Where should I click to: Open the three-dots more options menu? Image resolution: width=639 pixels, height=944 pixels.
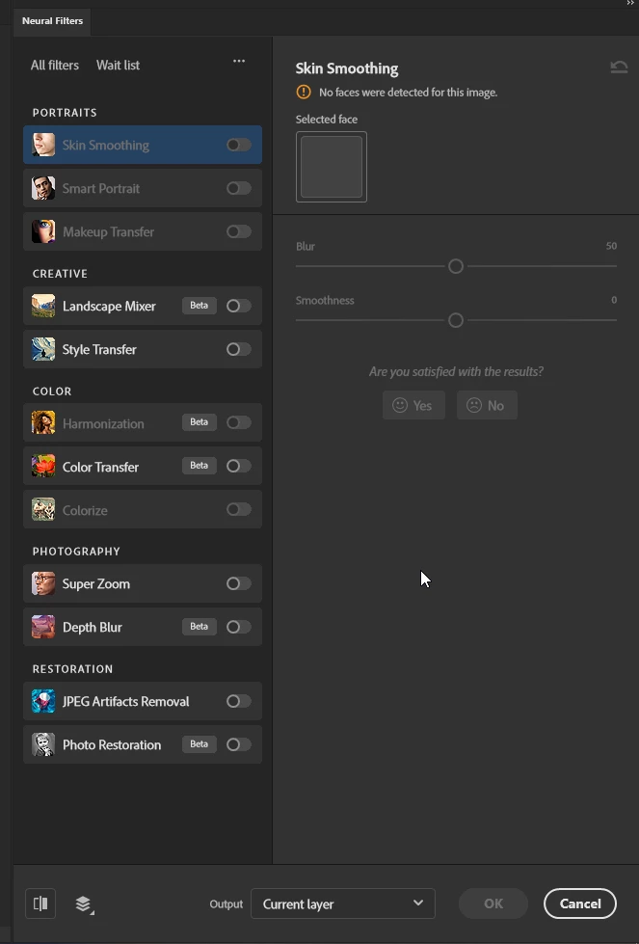point(239,61)
